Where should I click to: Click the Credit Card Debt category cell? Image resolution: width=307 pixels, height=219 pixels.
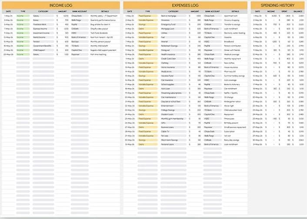(174, 59)
